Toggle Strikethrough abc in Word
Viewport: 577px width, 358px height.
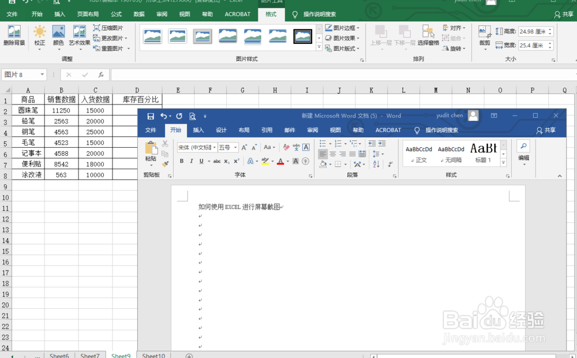tap(217, 161)
